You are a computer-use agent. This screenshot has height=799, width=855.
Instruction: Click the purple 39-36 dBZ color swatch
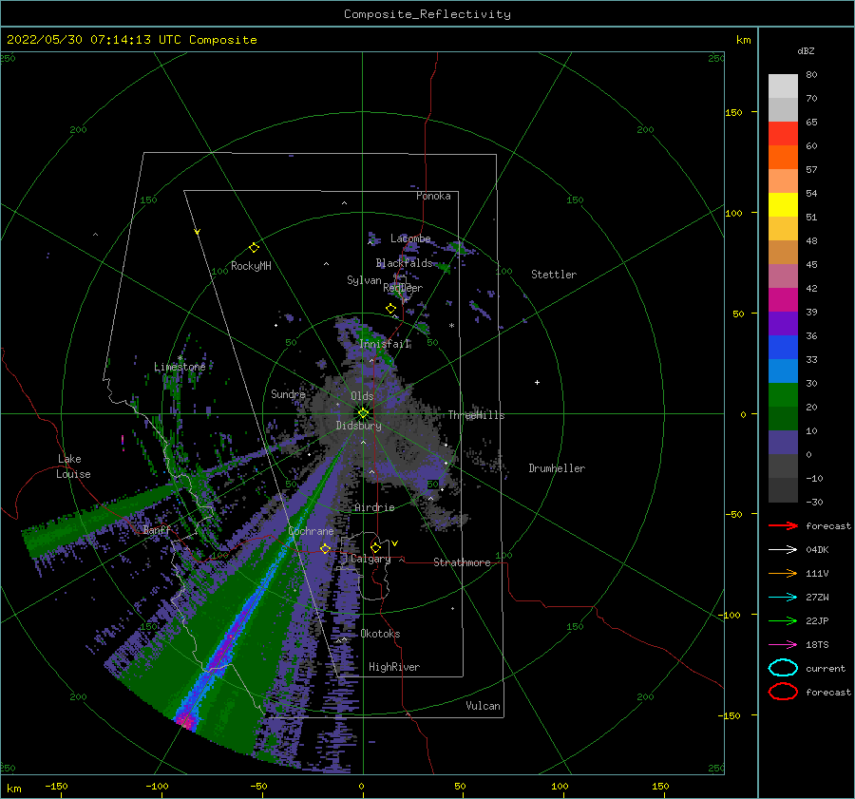click(783, 323)
